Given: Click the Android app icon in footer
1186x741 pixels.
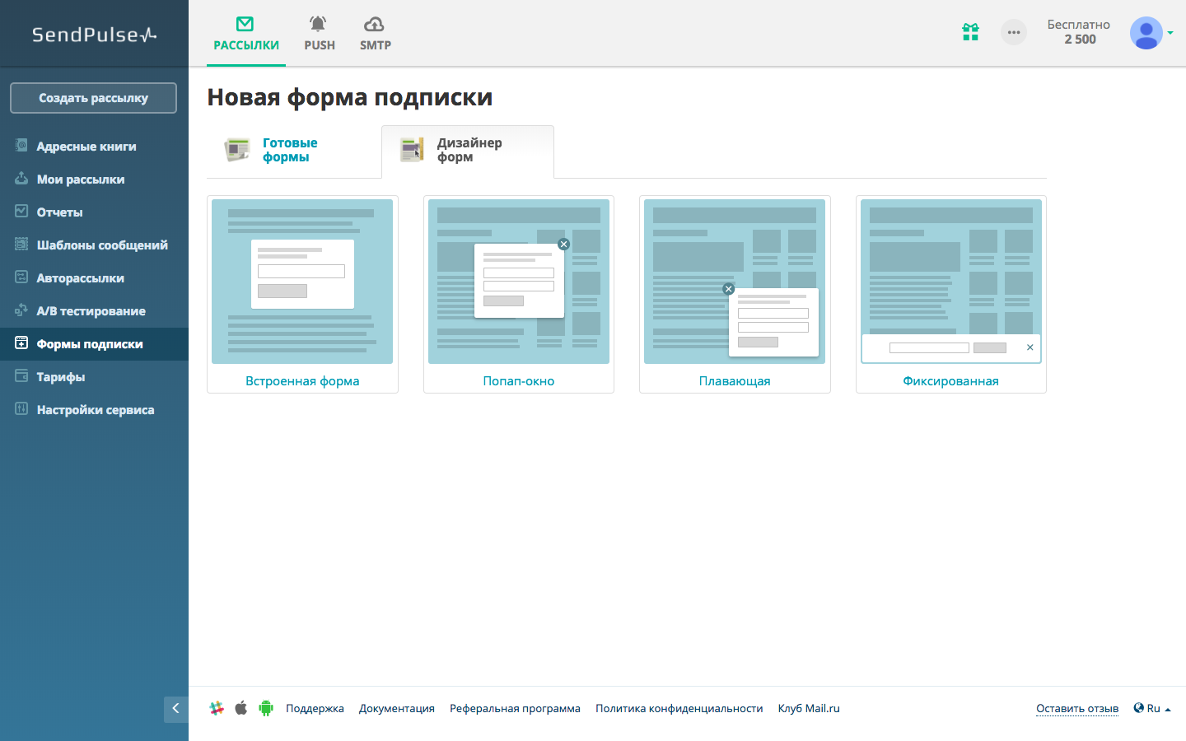Looking at the screenshot, I should click(x=266, y=708).
